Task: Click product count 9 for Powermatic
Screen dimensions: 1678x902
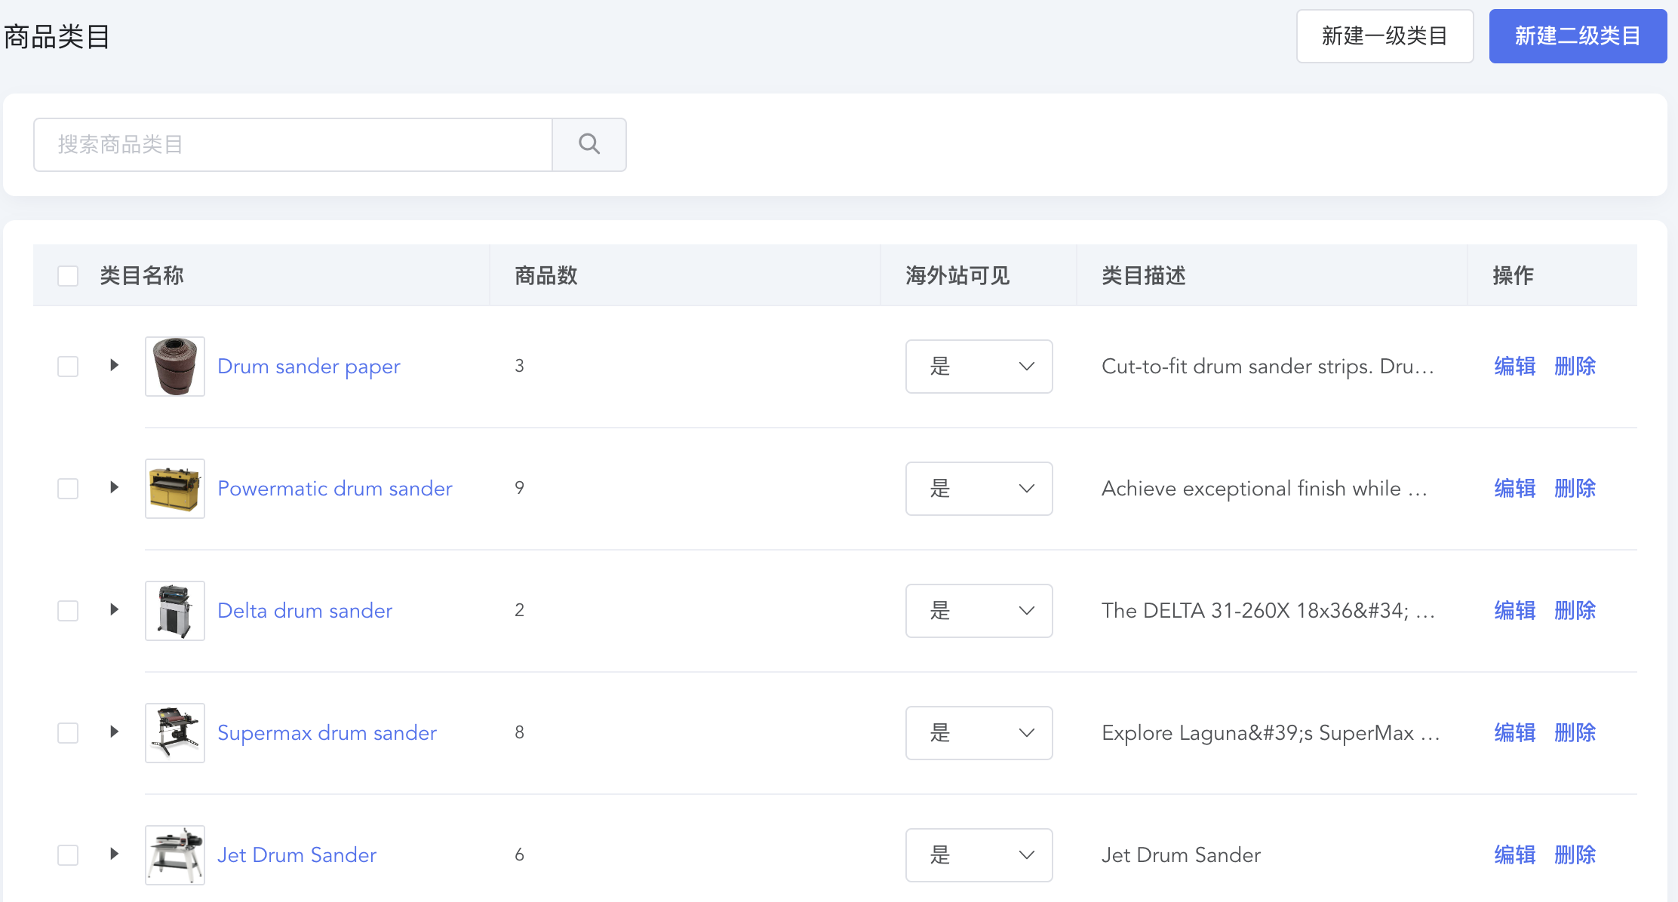Action: 519,488
